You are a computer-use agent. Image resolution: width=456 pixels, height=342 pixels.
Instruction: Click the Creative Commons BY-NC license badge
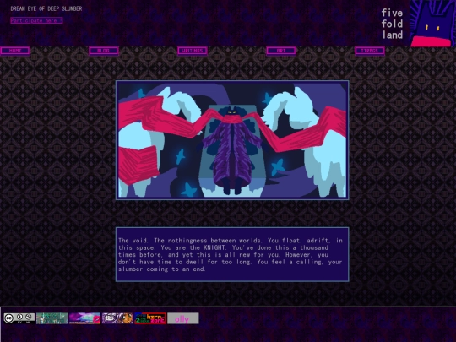tap(19, 318)
